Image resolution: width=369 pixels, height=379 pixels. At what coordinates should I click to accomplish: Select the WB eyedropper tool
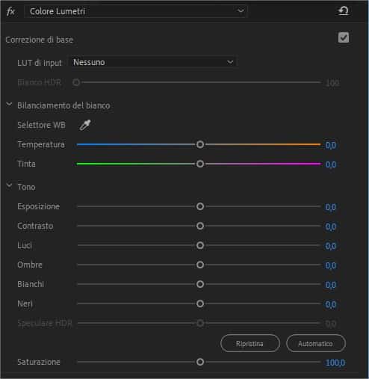[85, 125]
